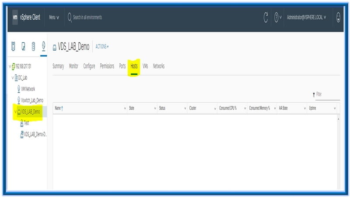
Task: Open the VMs and Templates inventory icon
Action: point(23,46)
